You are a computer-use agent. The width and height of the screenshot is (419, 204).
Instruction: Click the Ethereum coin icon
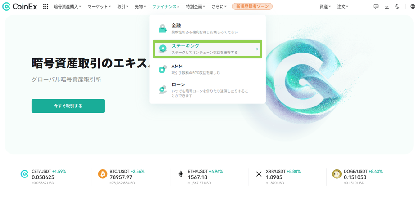[181, 174]
